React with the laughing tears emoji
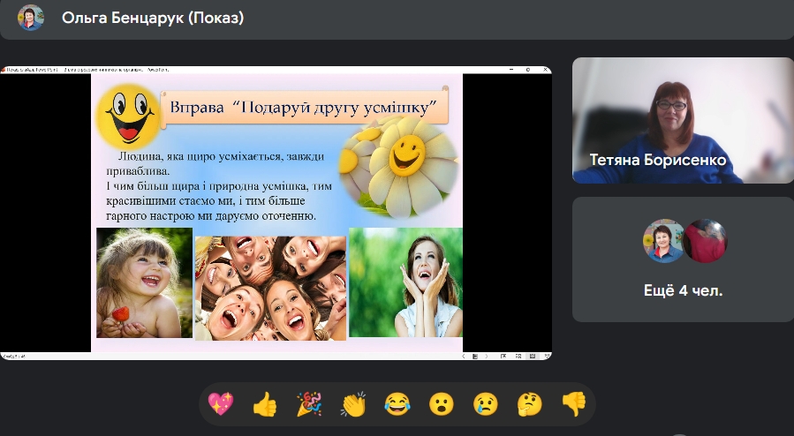The width and height of the screenshot is (794, 436). pos(397,404)
